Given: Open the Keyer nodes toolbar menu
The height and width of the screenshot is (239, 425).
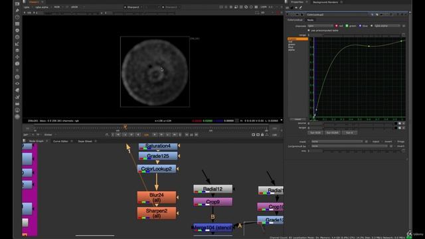Looking at the screenshot, I should [17, 44].
